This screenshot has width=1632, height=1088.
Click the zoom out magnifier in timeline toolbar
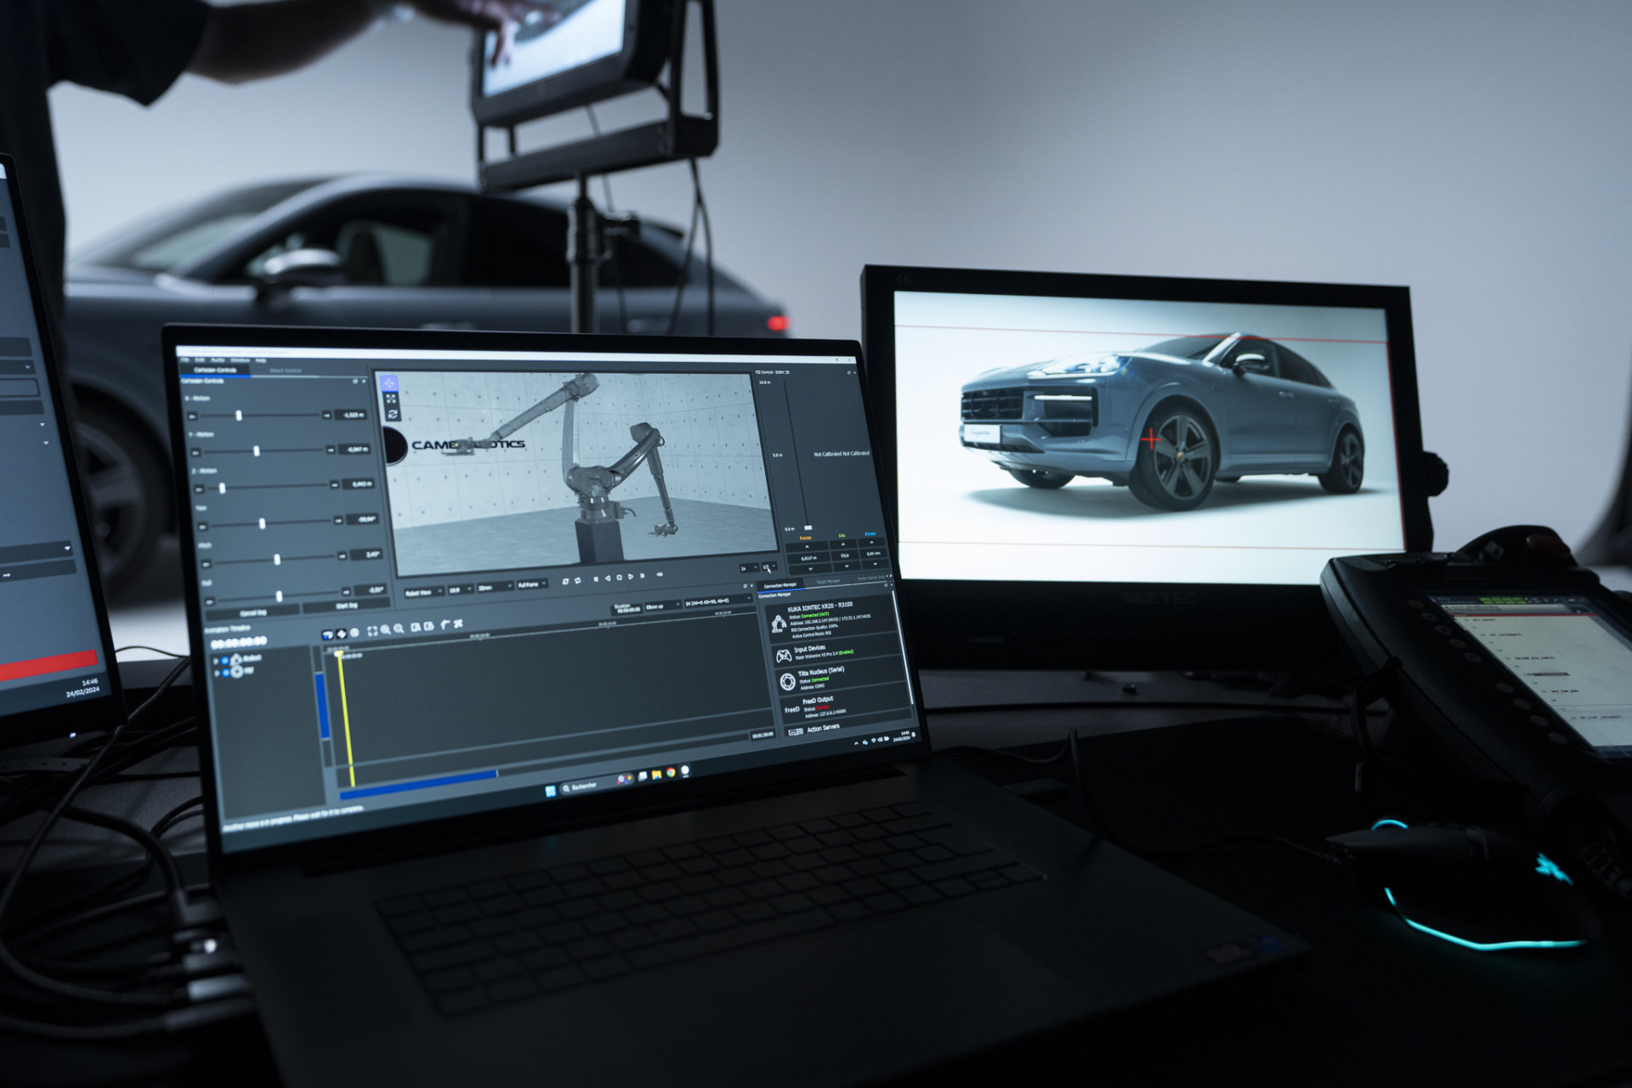(x=399, y=630)
